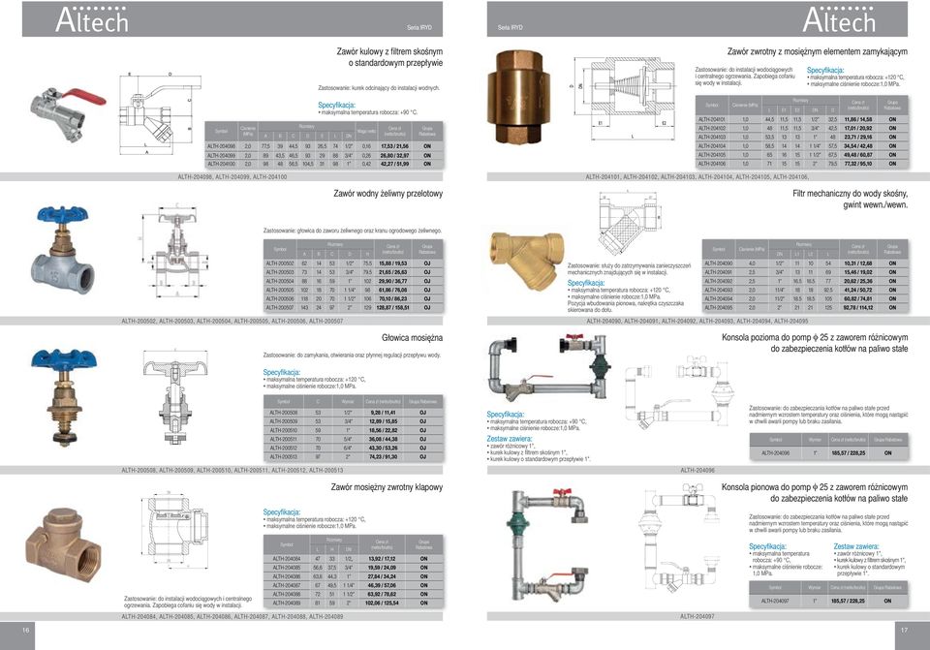This screenshot has height=650, width=930.
Task: Select the ball valve with red handle photo
Action: click(68, 115)
